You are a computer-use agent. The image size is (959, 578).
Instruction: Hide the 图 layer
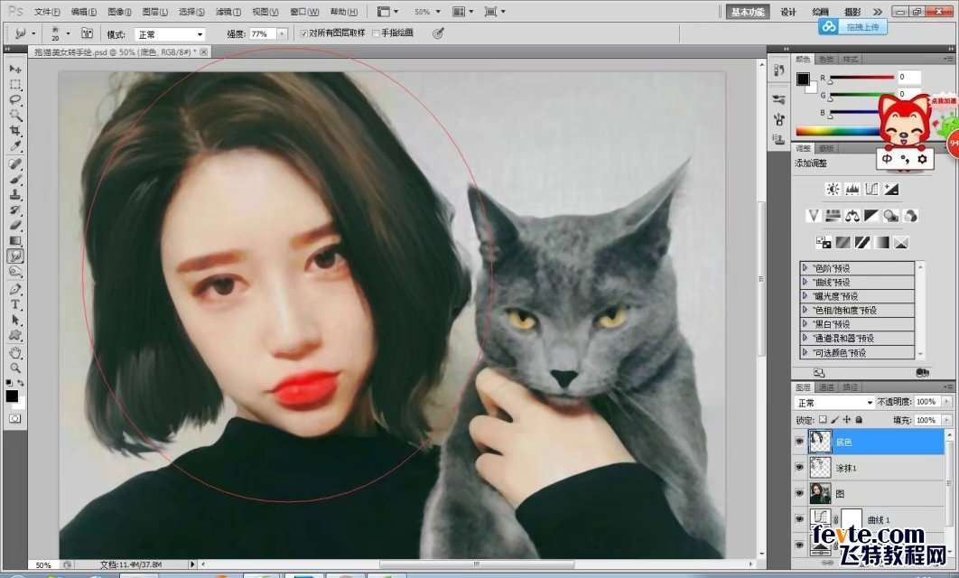click(799, 493)
